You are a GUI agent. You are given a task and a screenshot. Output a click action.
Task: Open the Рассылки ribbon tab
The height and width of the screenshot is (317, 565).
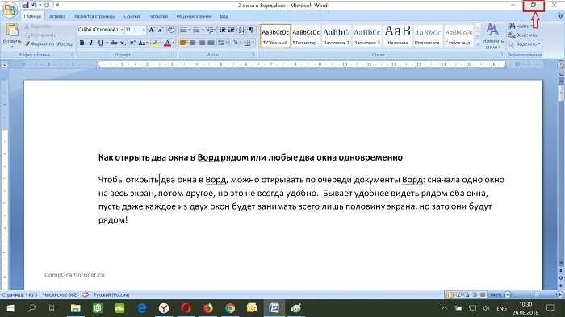158,16
